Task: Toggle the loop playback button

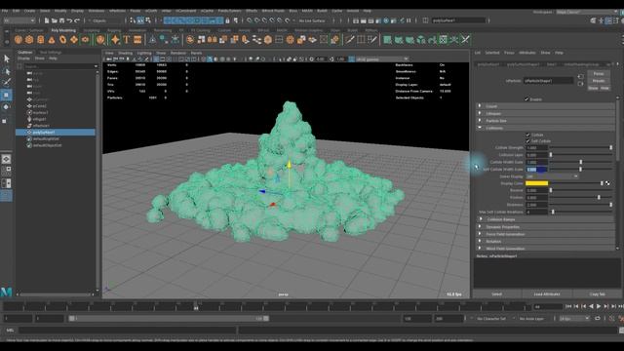Action: pyautogui.click(x=598, y=319)
